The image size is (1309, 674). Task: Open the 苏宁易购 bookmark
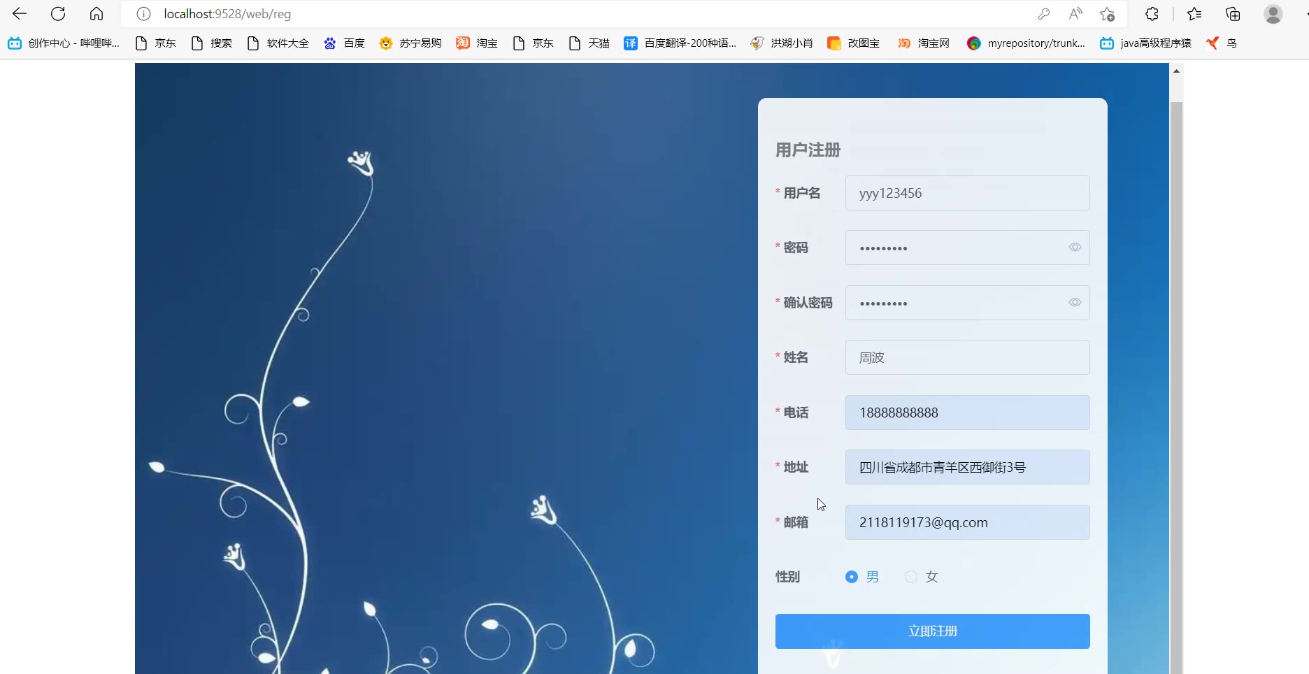(410, 43)
